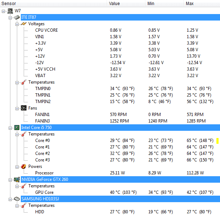
Task: Click the 8.29 W min value
Action: click(x=155, y=173)
